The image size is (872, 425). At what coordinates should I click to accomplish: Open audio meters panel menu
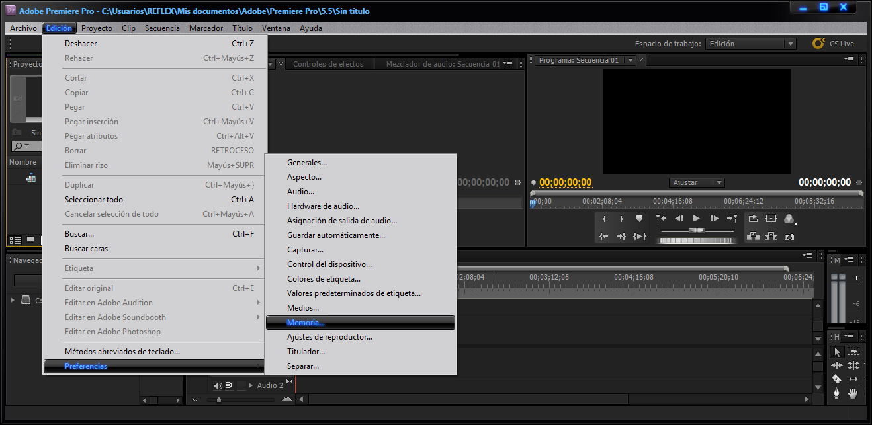pos(849,260)
